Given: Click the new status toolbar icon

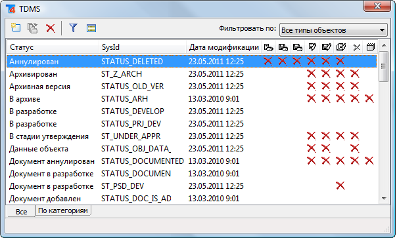Looking at the screenshot, I should (x=16, y=28).
